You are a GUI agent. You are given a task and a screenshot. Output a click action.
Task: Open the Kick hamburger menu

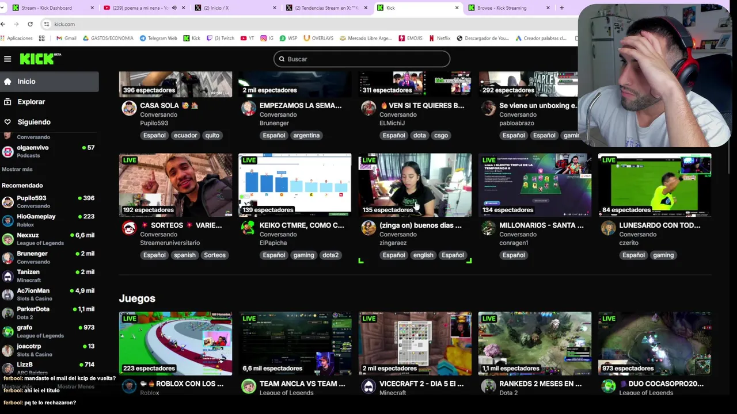[x=7, y=59]
